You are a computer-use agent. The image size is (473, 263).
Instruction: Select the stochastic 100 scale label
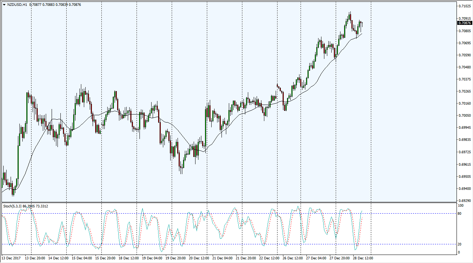[461, 206]
